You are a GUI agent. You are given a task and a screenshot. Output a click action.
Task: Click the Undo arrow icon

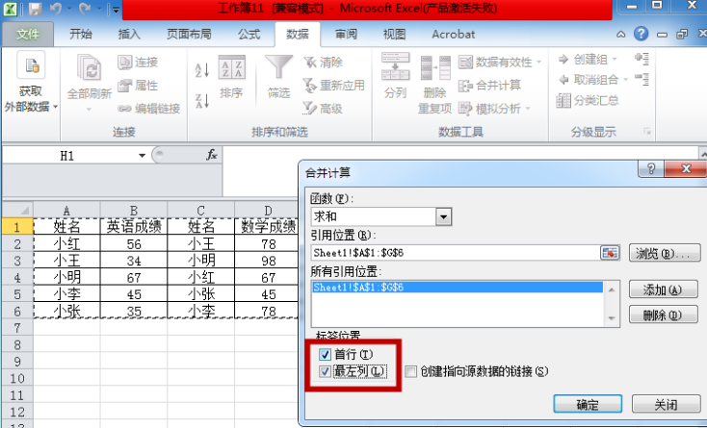pos(56,9)
